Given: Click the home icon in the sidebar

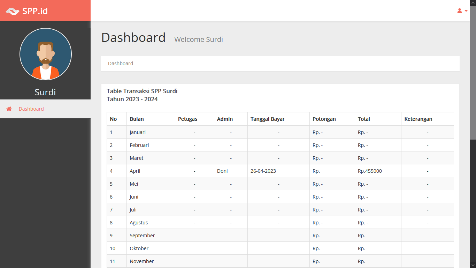Looking at the screenshot, I should [x=9, y=109].
